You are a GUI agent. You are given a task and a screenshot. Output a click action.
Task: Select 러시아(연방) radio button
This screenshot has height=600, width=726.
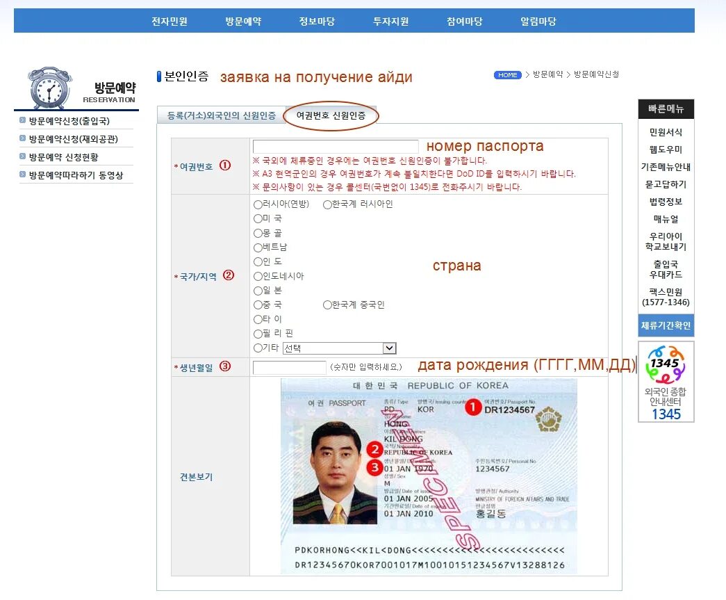[258, 204]
